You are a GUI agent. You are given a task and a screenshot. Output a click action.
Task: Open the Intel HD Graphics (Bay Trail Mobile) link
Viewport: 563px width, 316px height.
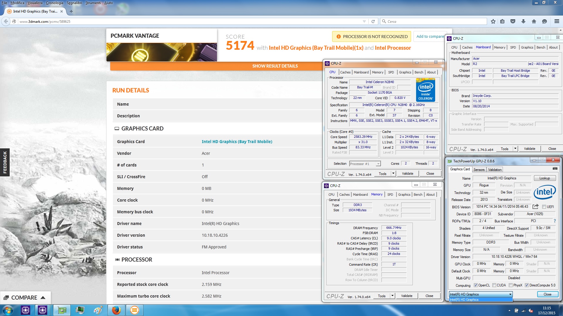point(237,142)
